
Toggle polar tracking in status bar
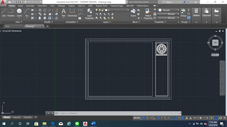coord(159,118)
